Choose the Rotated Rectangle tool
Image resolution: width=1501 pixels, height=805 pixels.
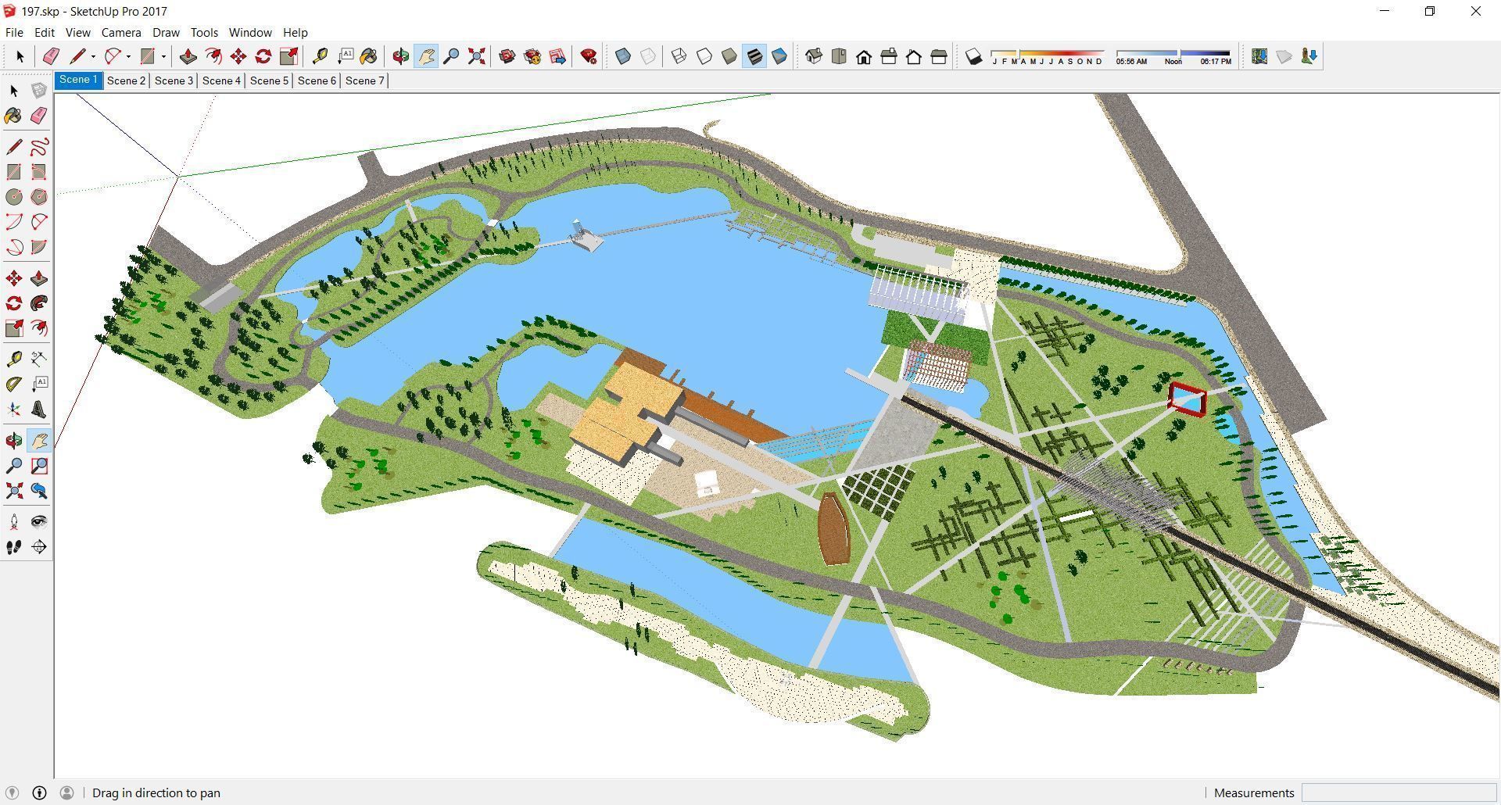[38, 172]
